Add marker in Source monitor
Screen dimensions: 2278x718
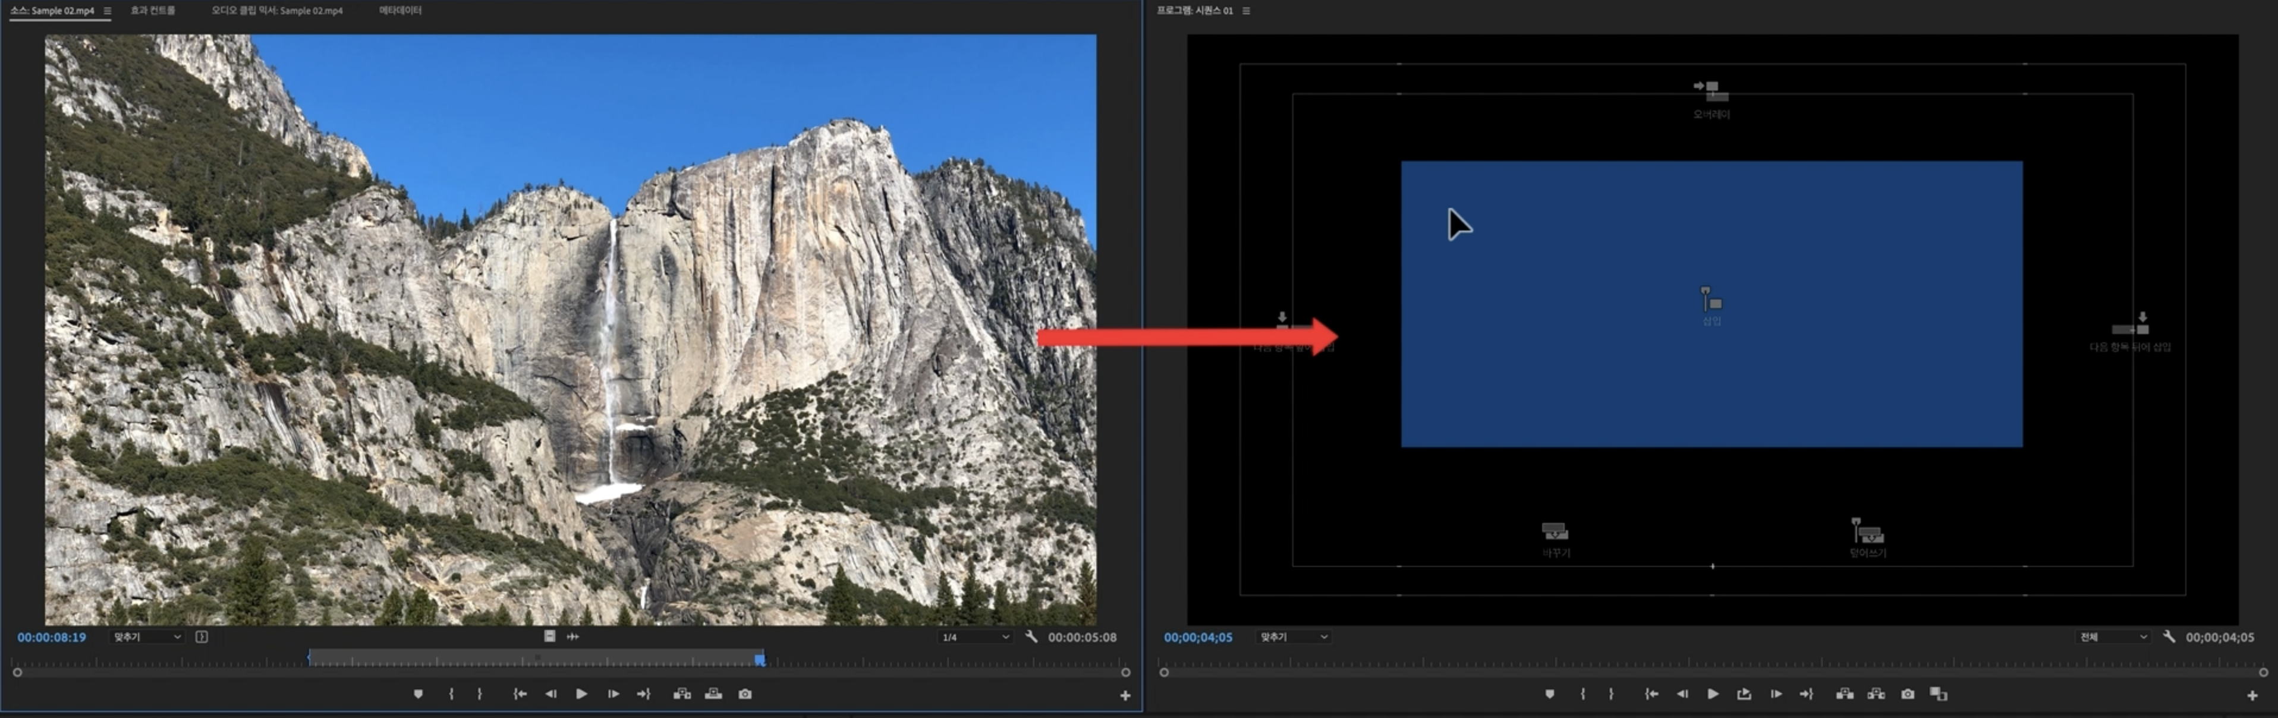coord(419,694)
